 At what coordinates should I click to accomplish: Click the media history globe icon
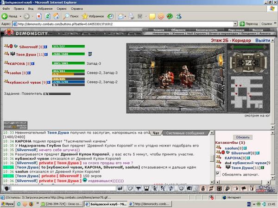[110, 16]
